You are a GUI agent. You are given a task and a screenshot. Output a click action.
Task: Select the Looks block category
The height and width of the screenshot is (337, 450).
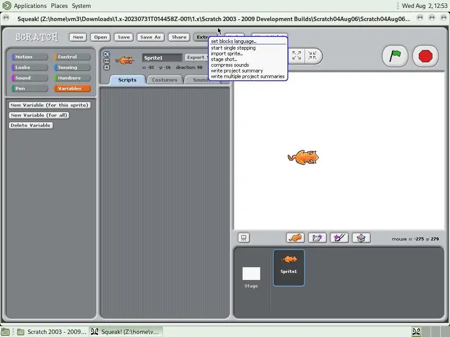coord(29,67)
